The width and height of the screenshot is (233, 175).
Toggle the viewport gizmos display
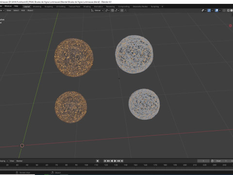[x=209, y=10]
